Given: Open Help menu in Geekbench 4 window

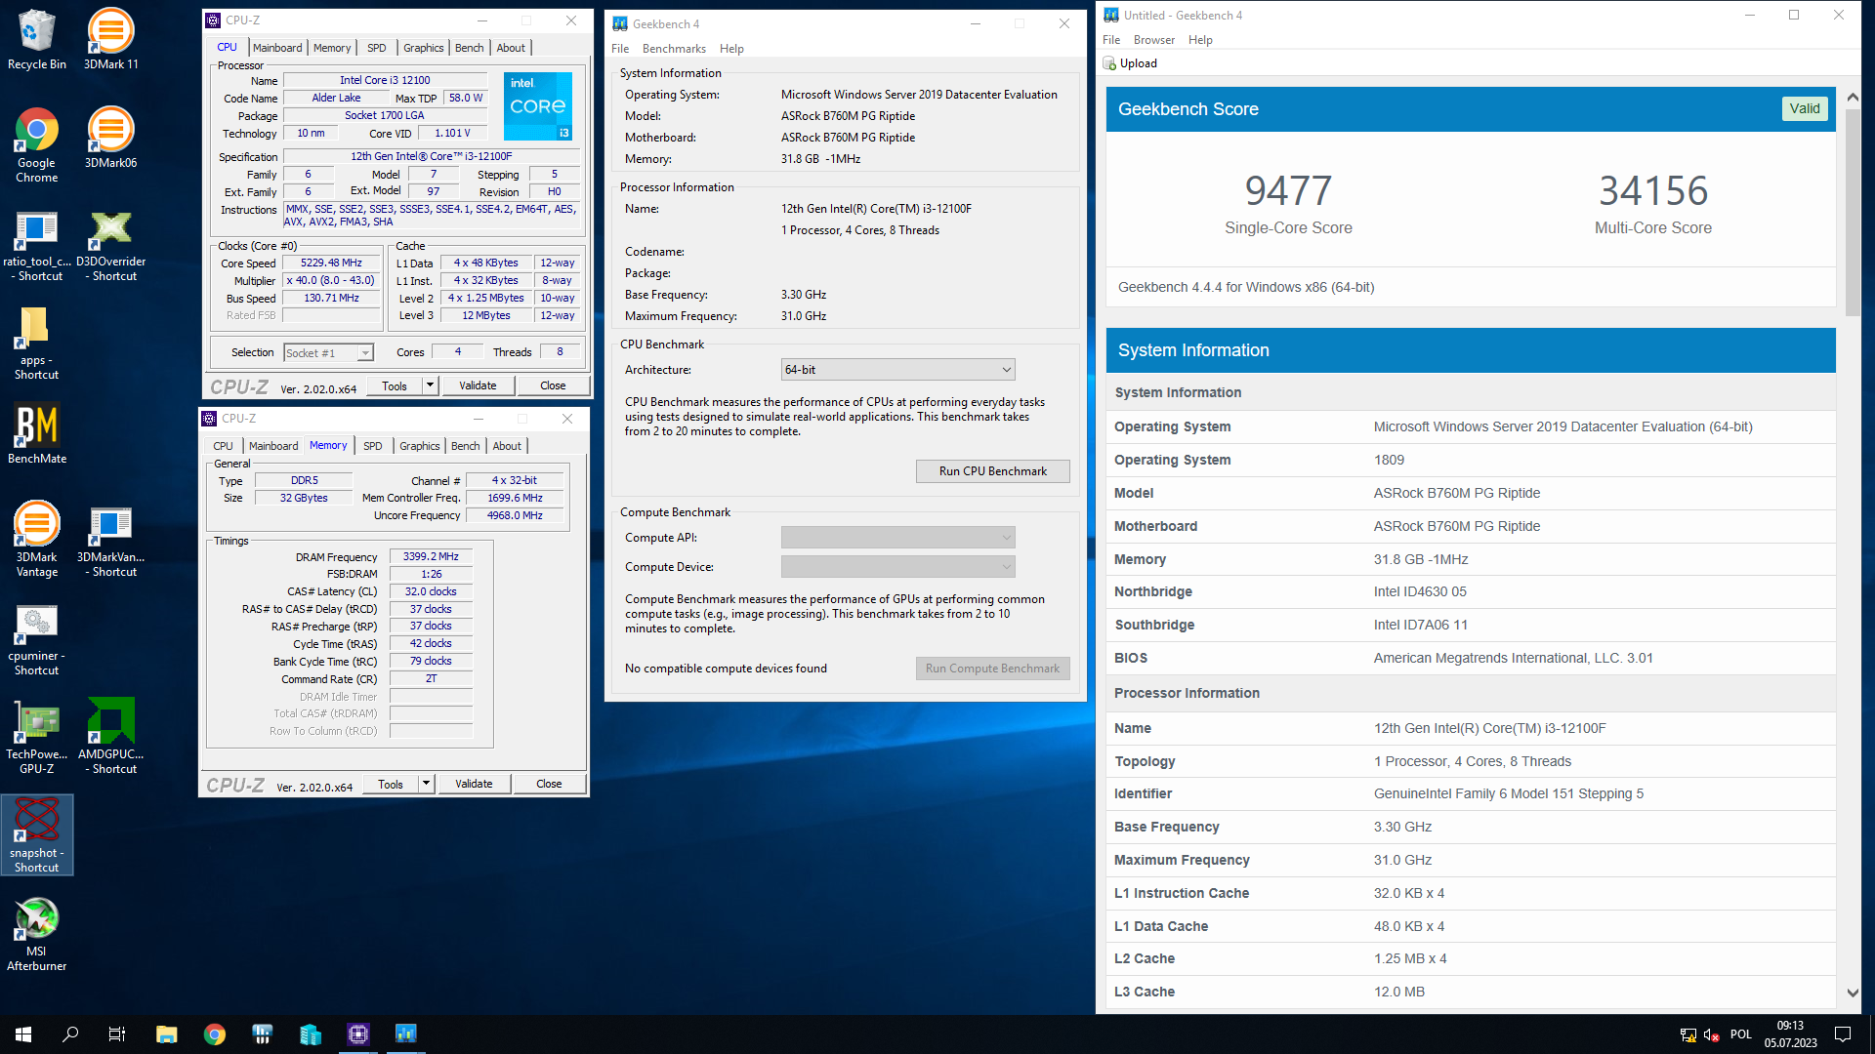Looking at the screenshot, I should click(x=731, y=49).
